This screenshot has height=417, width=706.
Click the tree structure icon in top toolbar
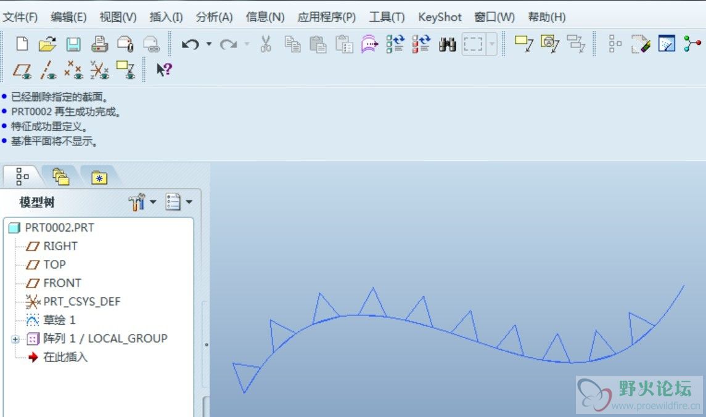615,44
